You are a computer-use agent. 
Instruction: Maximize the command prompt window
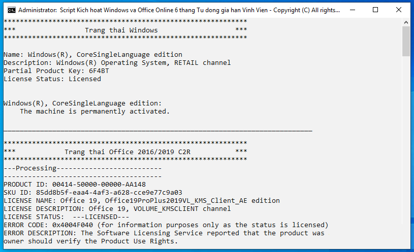[x=375, y=10]
